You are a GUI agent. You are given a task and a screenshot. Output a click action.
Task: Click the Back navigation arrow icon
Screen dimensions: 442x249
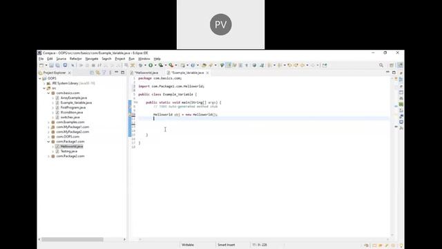tap(302, 65)
